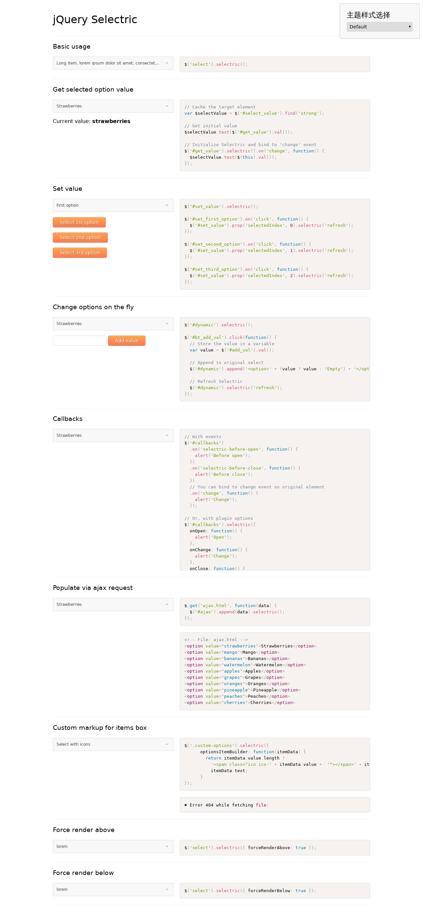The width and height of the screenshot is (423, 912).
Task: Open the Select with icons dropdown
Action: pyautogui.click(x=113, y=744)
